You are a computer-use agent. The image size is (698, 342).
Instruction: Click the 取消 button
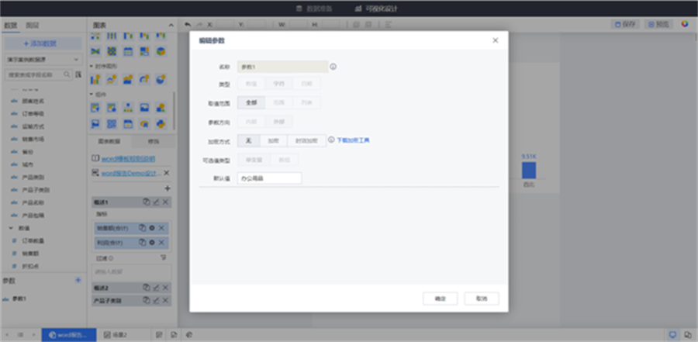(482, 299)
